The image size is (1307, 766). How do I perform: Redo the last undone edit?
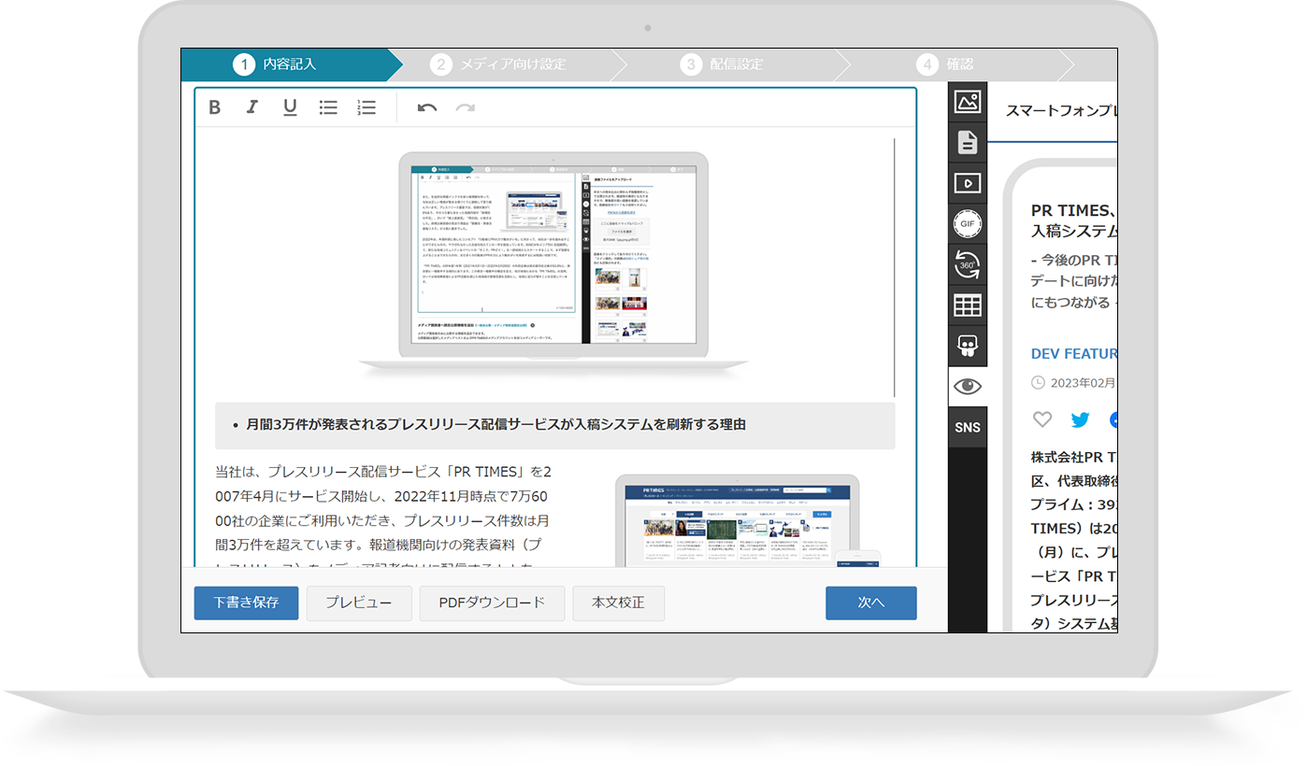coord(466,107)
